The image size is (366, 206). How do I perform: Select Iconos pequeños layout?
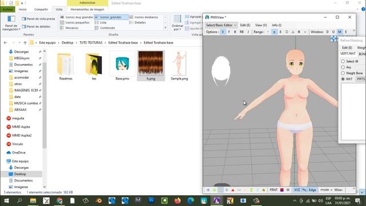(75, 22)
